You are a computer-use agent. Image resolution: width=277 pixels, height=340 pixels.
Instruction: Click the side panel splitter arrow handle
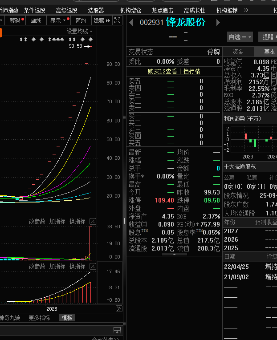125,221
